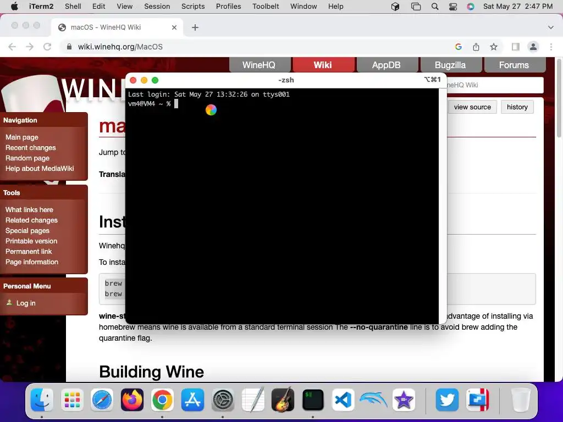Open Help about MediaWiki link
The width and height of the screenshot is (563, 422).
40,168
